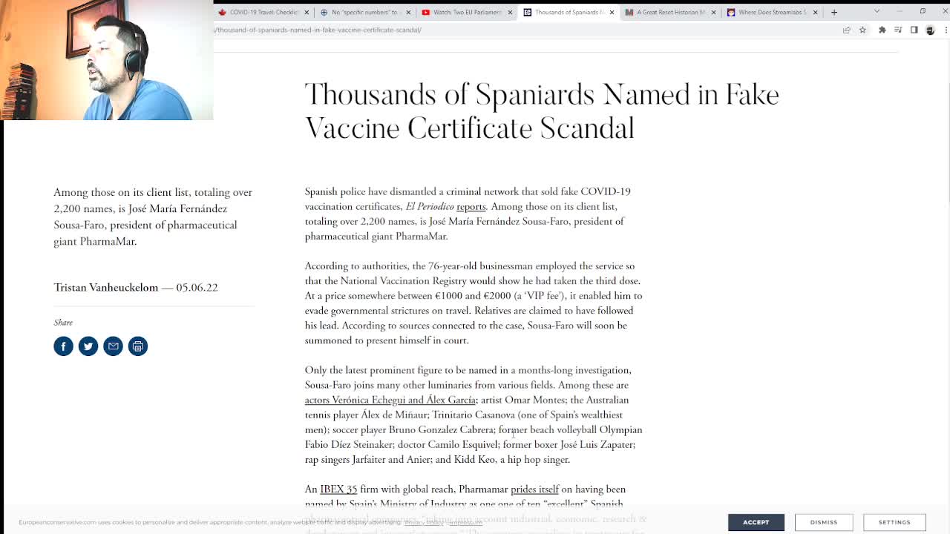This screenshot has height=534, width=950.
Task: Bookmark this page with the star icon
Action: click(862, 30)
